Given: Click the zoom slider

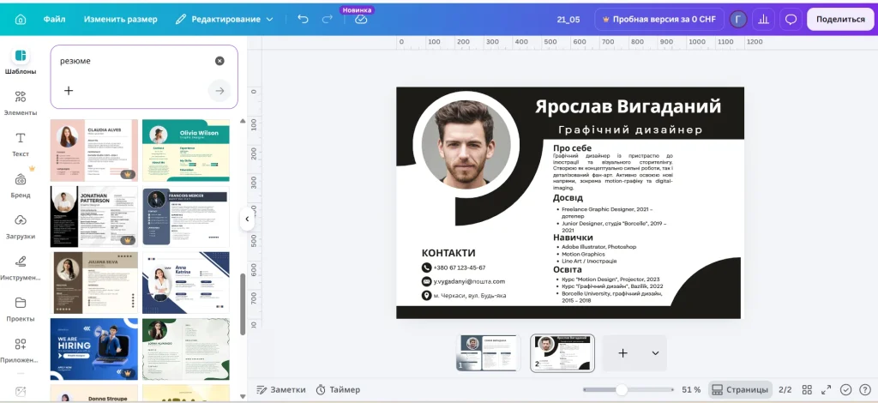Looking at the screenshot, I should pyautogui.click(x=628, y=389).
